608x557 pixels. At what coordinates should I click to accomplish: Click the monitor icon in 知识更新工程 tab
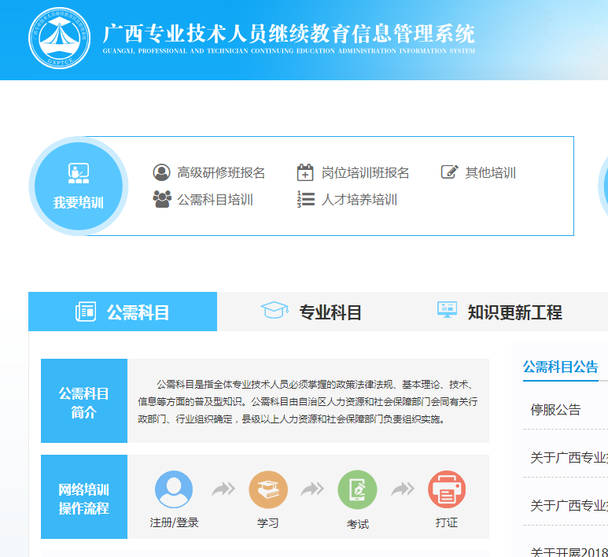tap(447, 309)
